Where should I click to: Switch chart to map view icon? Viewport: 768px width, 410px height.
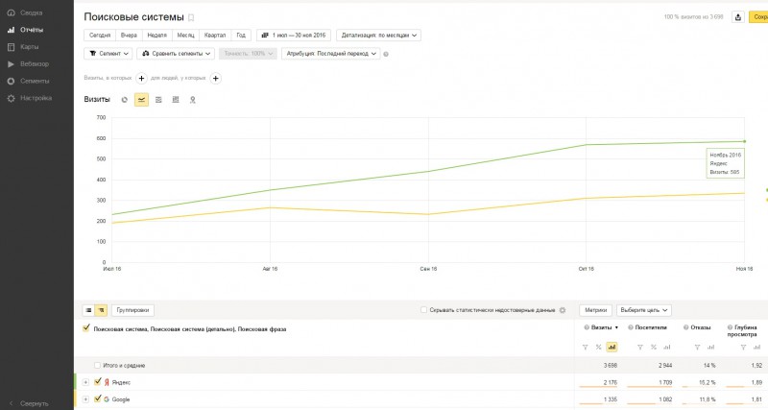192,99
